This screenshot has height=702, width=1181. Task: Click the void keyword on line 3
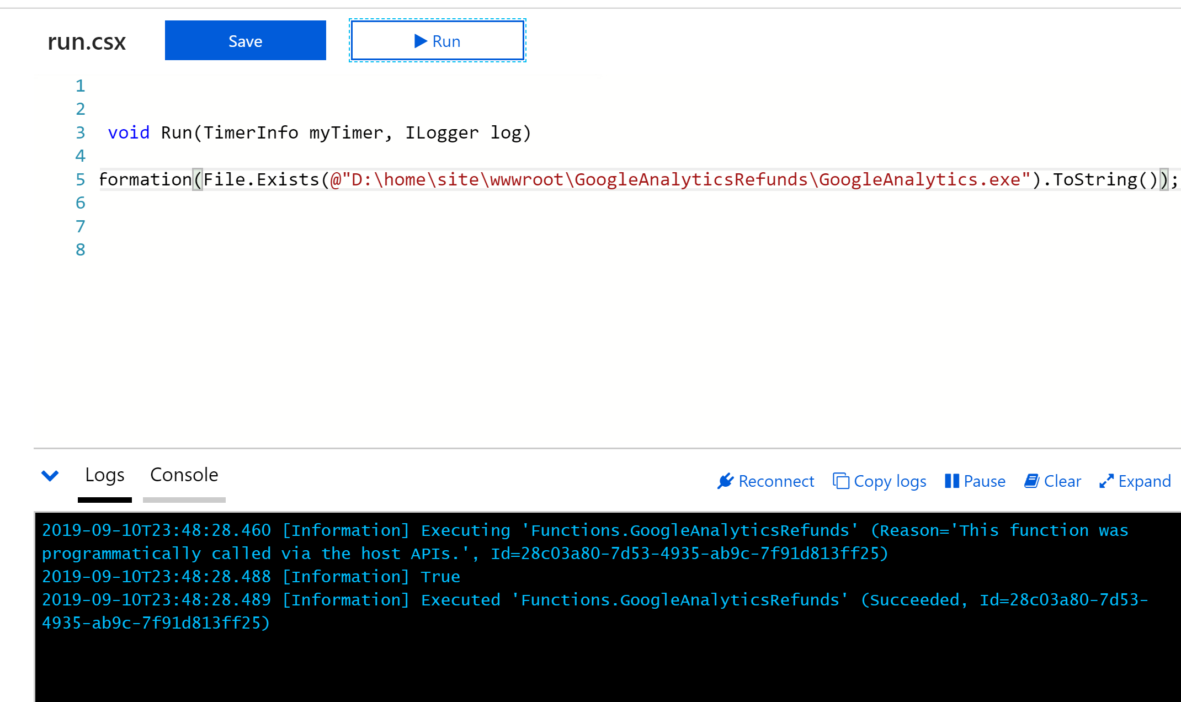tap(129, 132)
